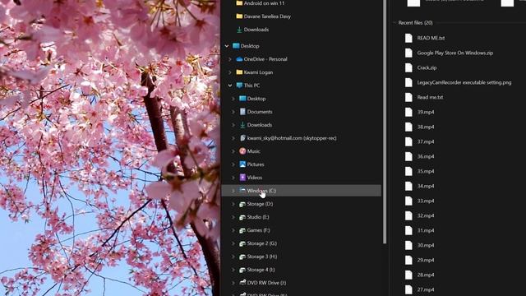
Task: Click the Games (F:) drive icon
Action: pyautogui.click(x=242, y=230)
